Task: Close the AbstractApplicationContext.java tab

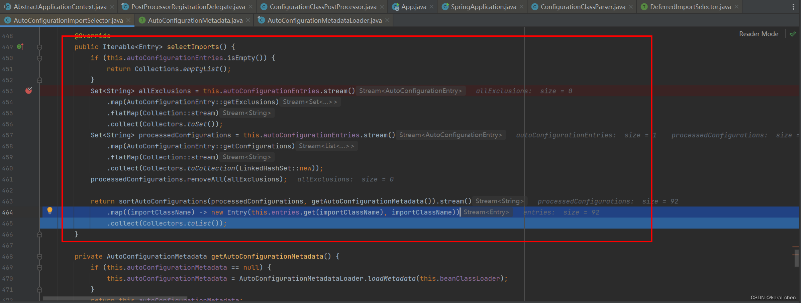Action: (x=112, y=7)
